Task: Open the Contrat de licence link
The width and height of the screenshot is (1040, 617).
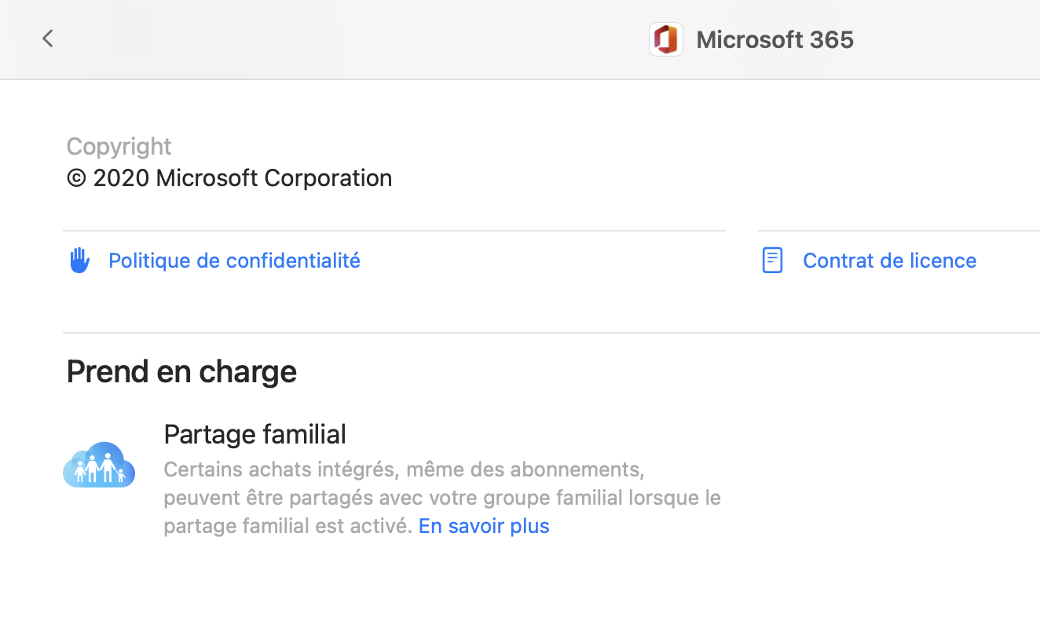Action: 889,261
